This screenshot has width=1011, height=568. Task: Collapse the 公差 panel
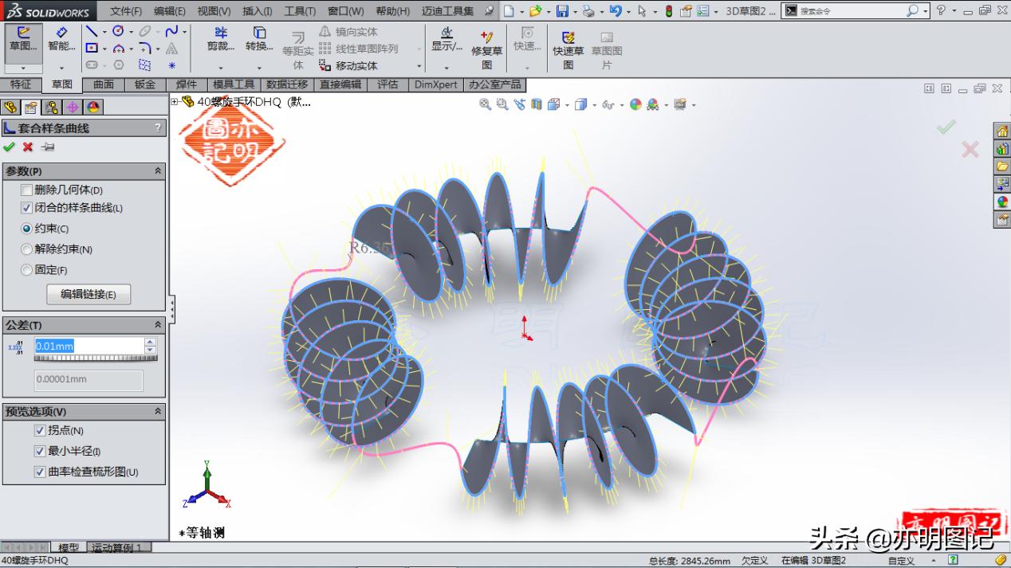tap(158, 324)
